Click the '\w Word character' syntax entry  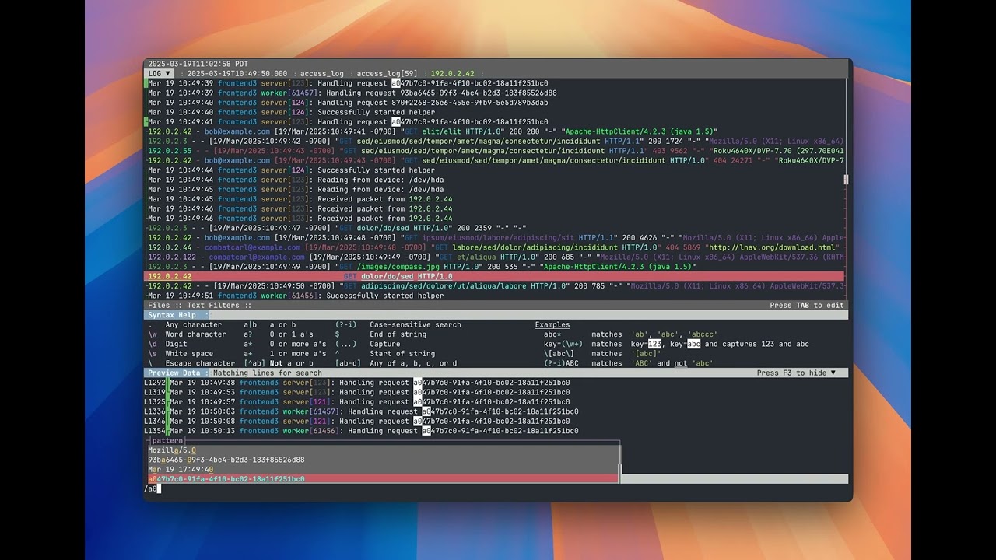(187, 334)
